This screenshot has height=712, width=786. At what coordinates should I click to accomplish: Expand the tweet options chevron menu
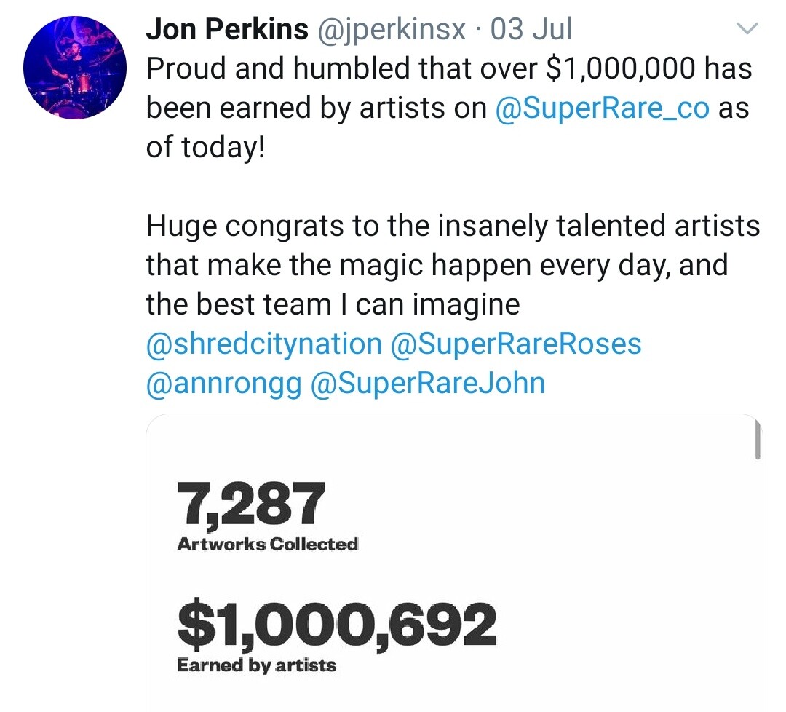pos(747,30)
